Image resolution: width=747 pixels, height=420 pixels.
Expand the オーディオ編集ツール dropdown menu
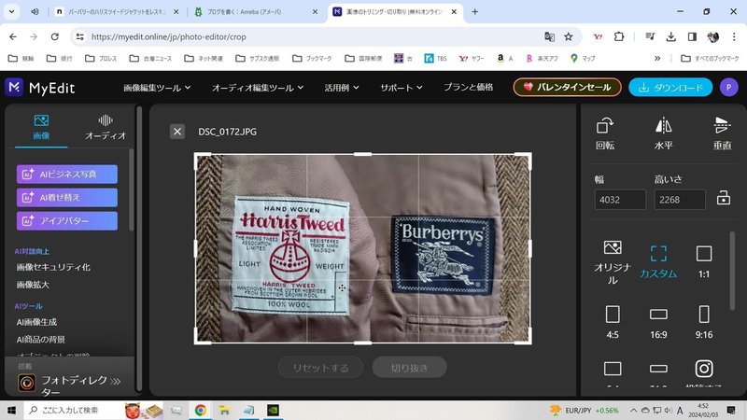[x=258, y=88]
